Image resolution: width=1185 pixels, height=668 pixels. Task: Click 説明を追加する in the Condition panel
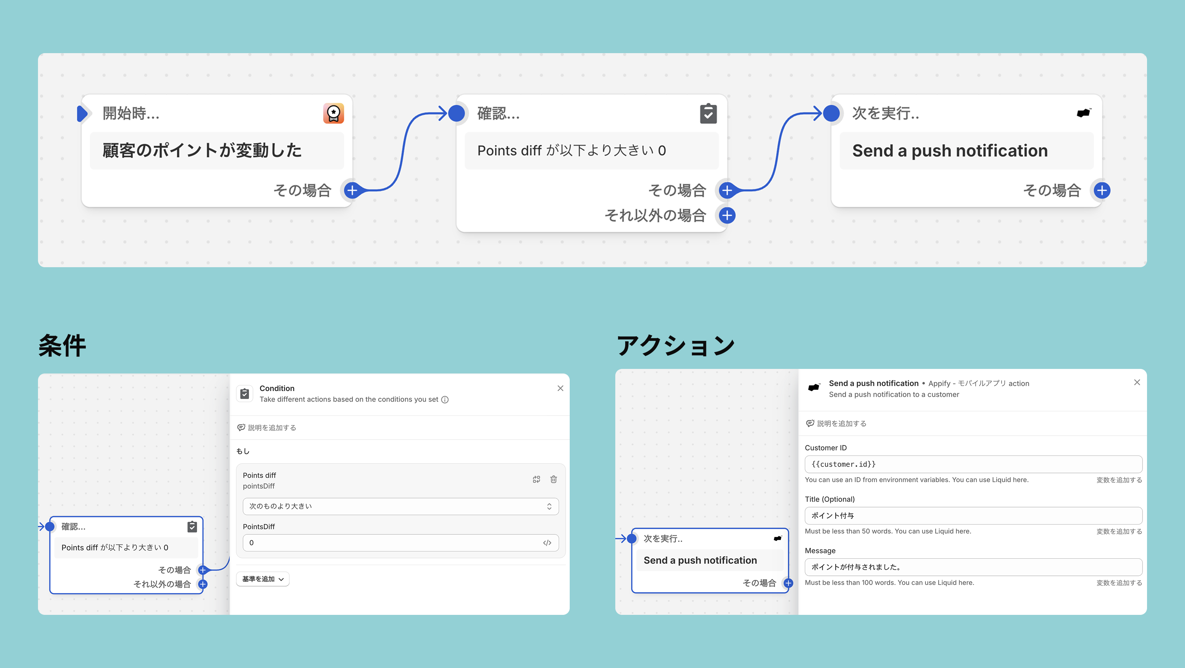(267, 428)
